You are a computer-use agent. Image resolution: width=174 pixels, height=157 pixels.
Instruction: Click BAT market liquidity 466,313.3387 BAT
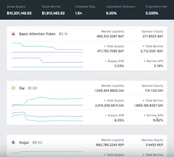point(110,36)
